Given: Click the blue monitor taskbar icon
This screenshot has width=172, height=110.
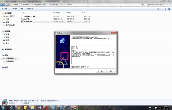Looking at the screenshot, I should tap(53, 108).
